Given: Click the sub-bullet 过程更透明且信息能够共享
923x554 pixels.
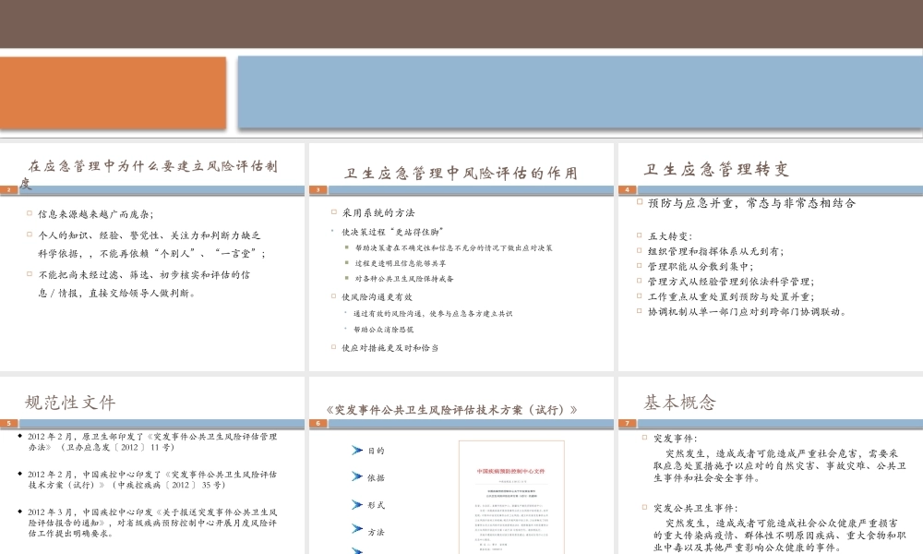Looking at the screenshot, I should [400, 263].
